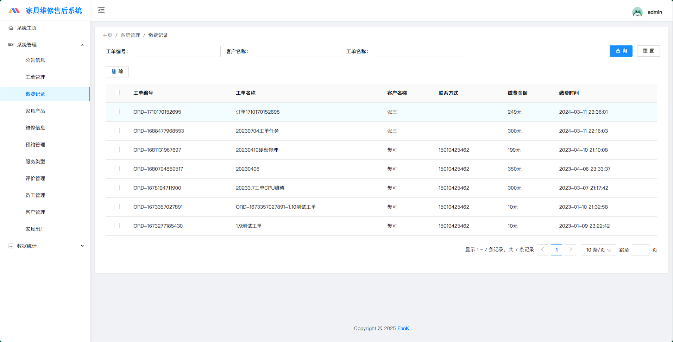
Task: Click the admin user avatar
Action: pyautogui.click(x=637, y=12)
